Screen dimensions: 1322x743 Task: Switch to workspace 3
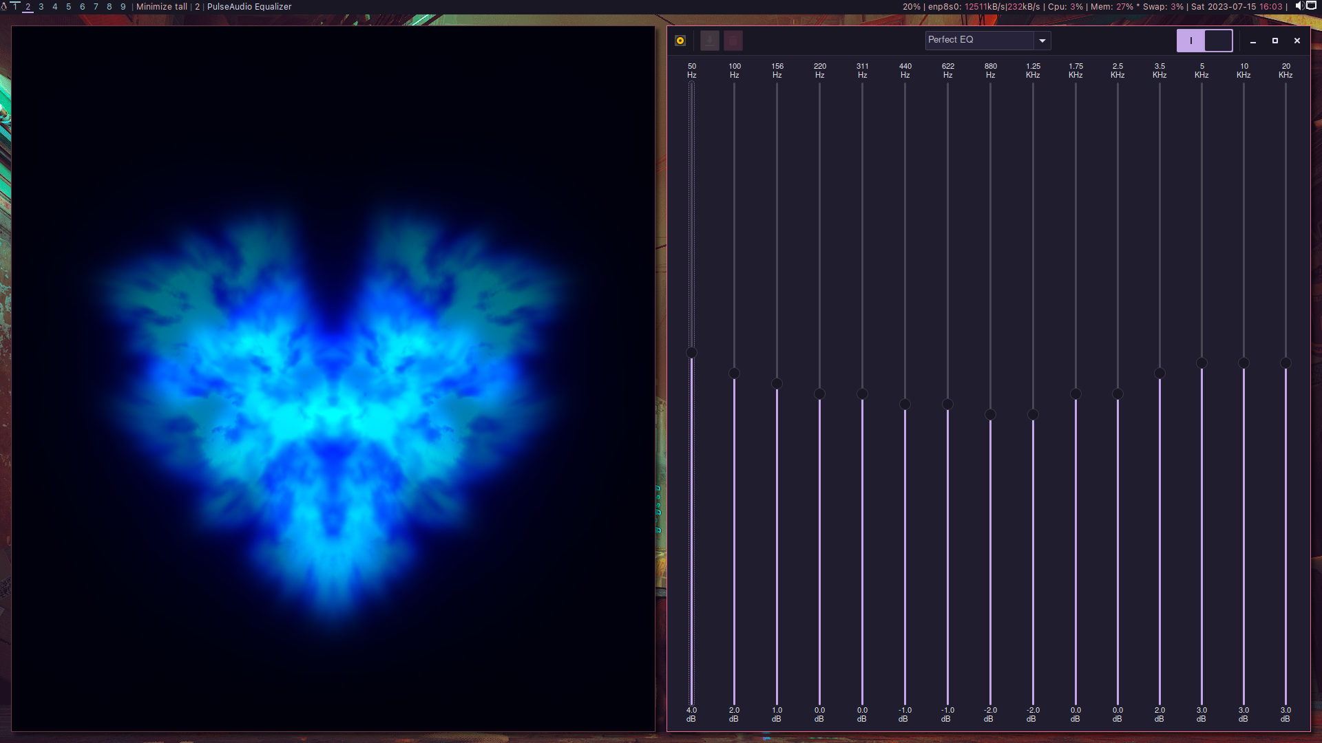pyautogui.click(x=41, y=6)
